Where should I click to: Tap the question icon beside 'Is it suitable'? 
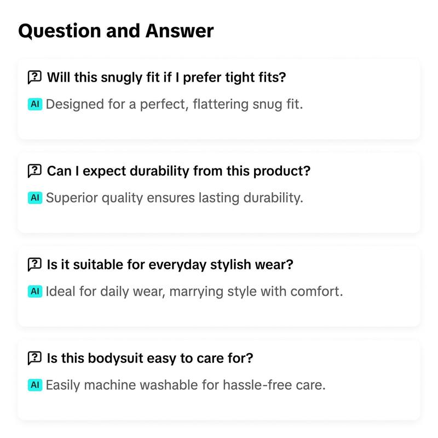coord(34,264)
